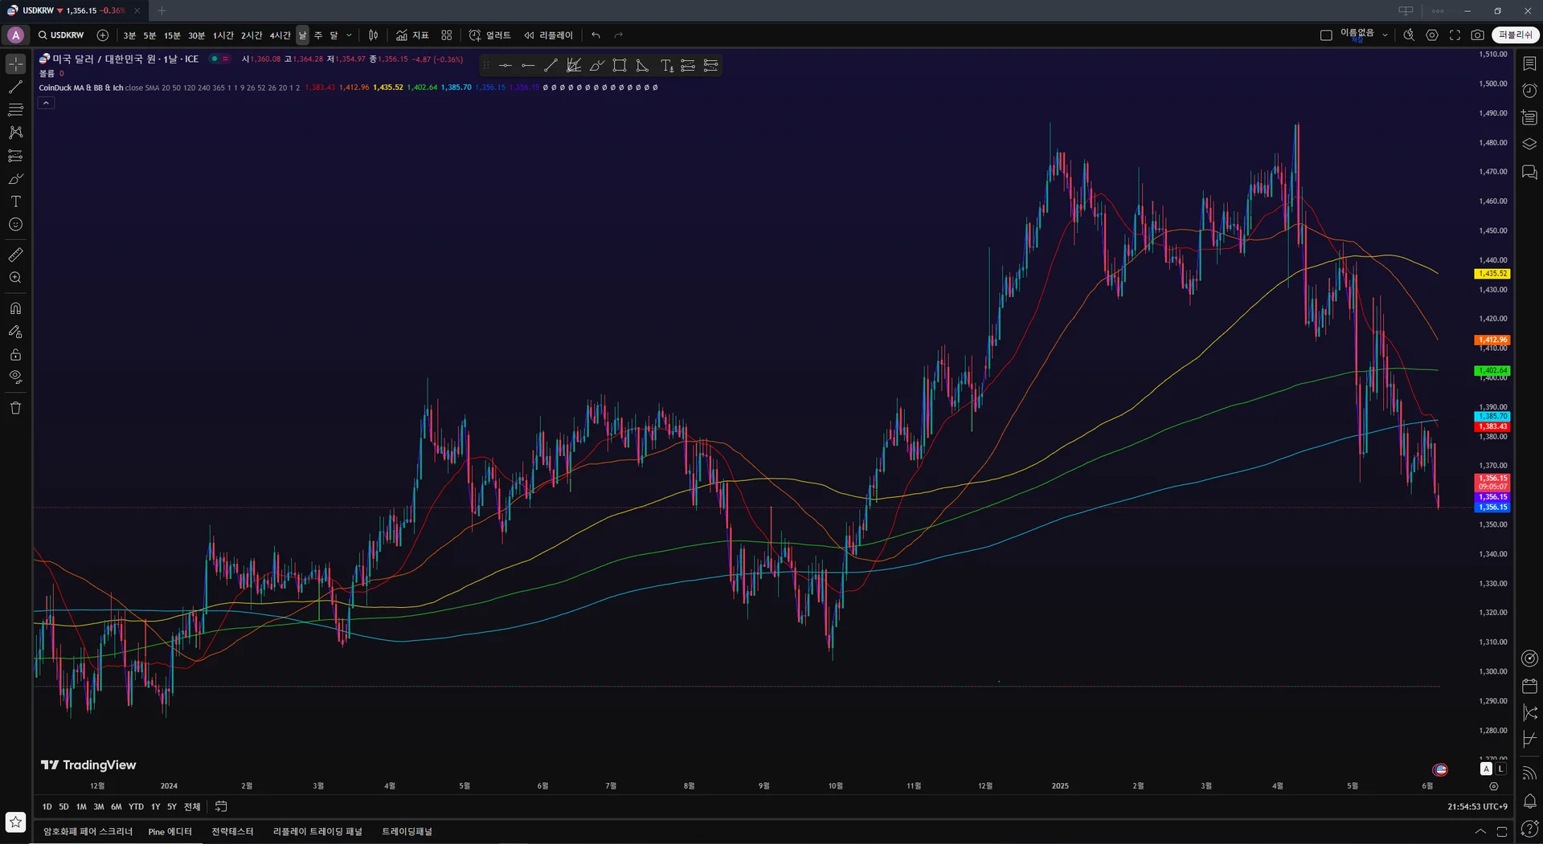The height and width of the screenshot is (844, 1543).
Task: Open the patterns drawing tools
Action: click(x=15, y=133)
